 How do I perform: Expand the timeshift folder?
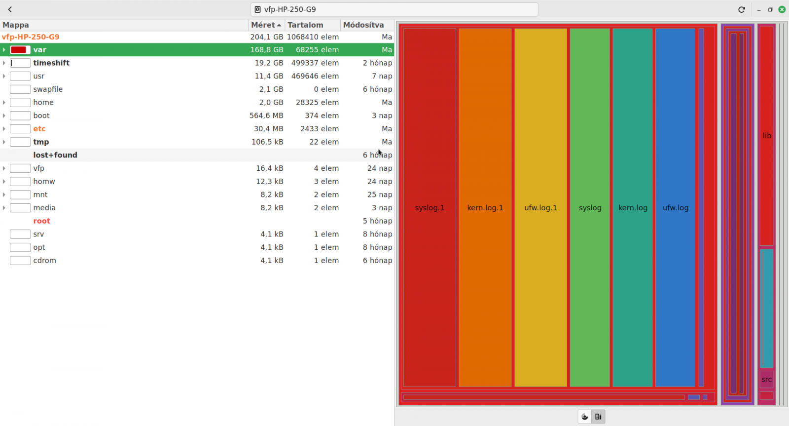(x=4, y=63)
